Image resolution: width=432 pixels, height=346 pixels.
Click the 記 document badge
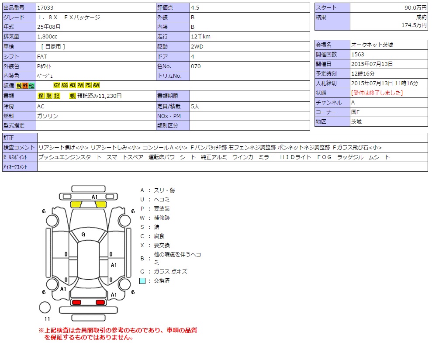pyautogui.click(x=57, y=96)
